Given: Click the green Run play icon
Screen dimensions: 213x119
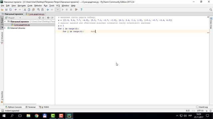Looking at the screenshot, I should click(63, 10).
